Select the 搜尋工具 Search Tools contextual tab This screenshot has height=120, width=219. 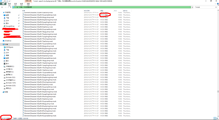coord(28,1)
